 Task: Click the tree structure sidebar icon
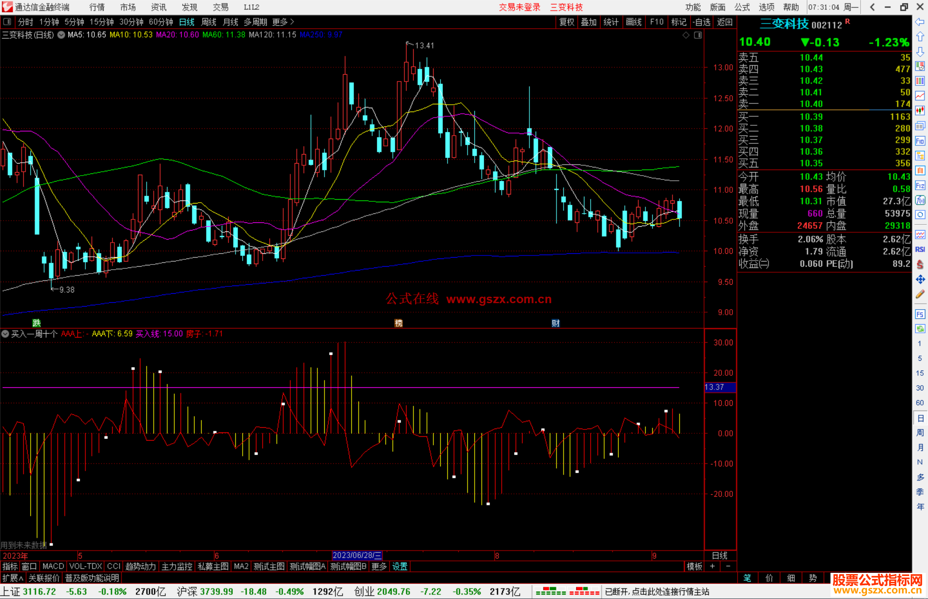pyautogui.click(x=920, y=155)
